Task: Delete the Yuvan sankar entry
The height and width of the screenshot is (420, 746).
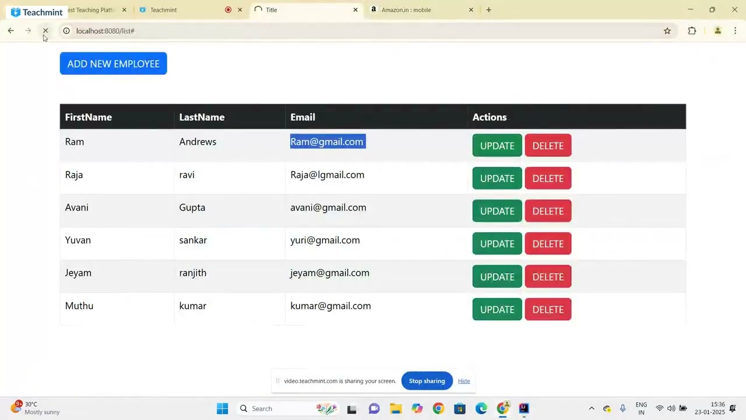Action: (548, 244)
